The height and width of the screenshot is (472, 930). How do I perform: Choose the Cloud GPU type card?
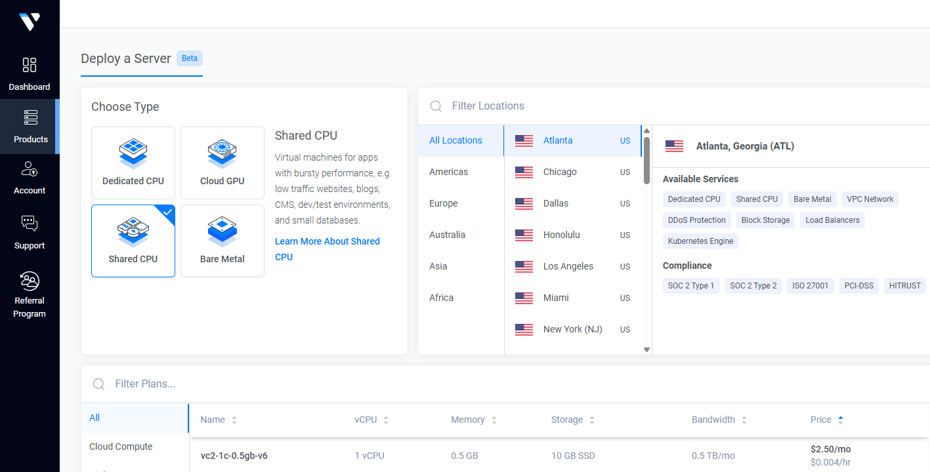coord(222,163)
